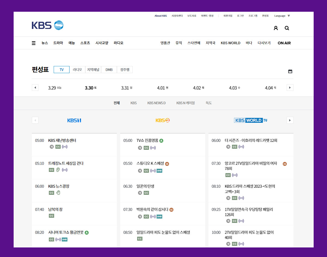
Task: Open the search magnifier icon
Action: coord(287,28)
